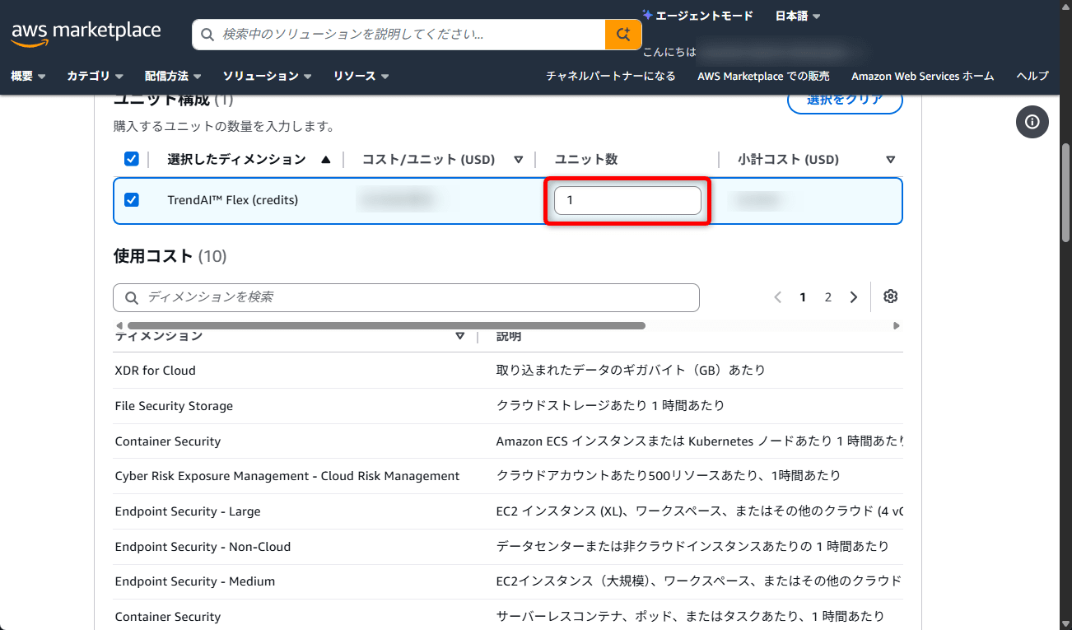Go to the AWS Marketplace logo home
This screenshot has width=1072, height=630.
86,33
